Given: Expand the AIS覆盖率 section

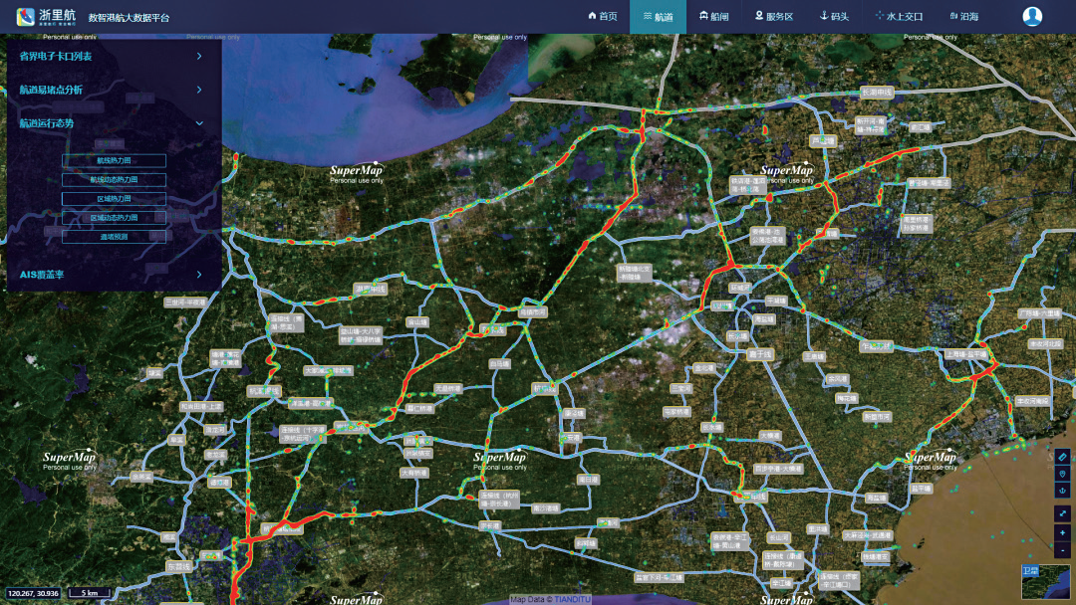Looking at the screenshot, I should pos(112,274).
